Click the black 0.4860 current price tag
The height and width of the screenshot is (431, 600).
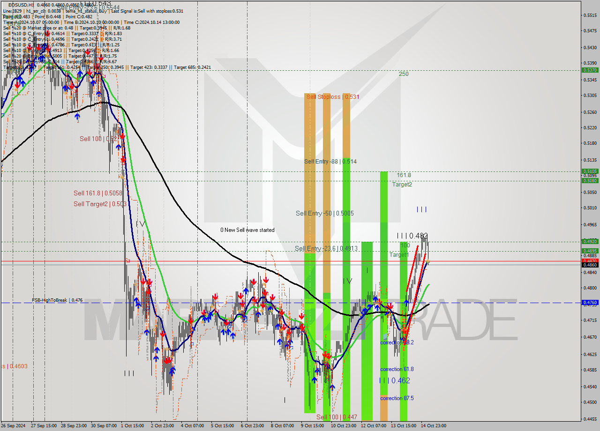click(x=589, y=265)
